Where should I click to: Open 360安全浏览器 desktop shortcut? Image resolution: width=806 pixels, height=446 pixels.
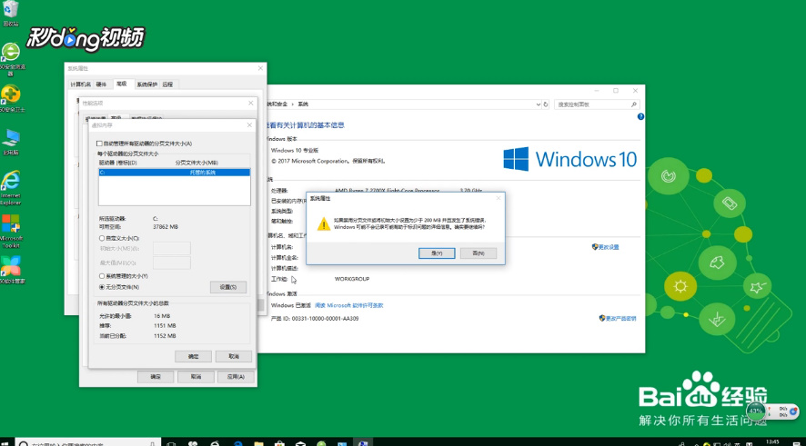(x=11, y=59)
